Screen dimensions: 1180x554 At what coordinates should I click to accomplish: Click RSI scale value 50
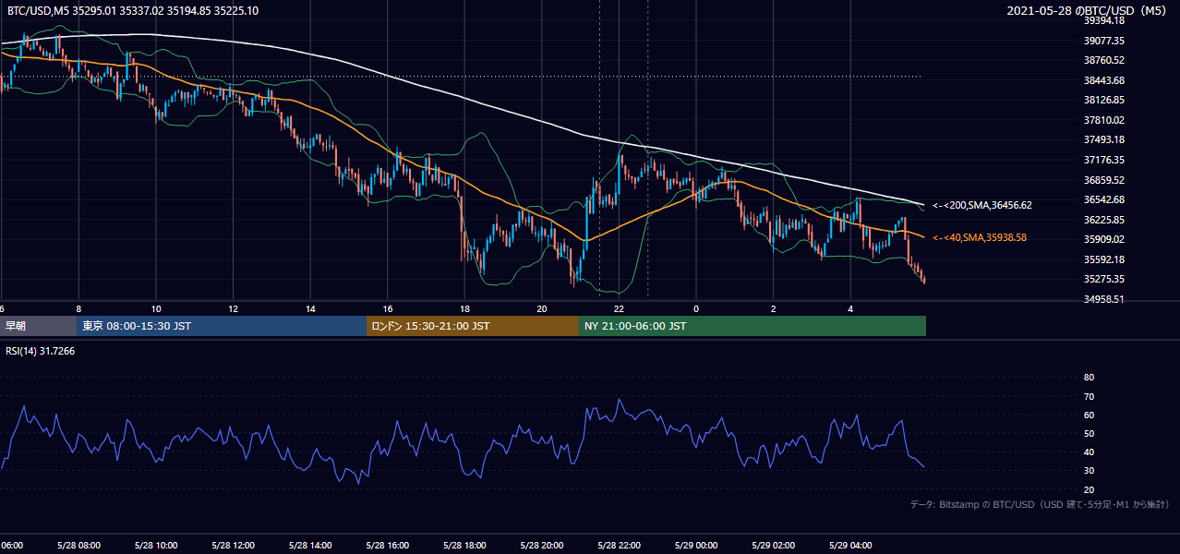point(1089,433)
